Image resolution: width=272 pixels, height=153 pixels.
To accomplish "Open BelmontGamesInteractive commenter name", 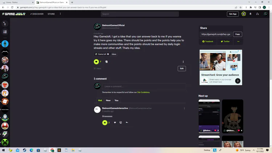I will [115, 108].
